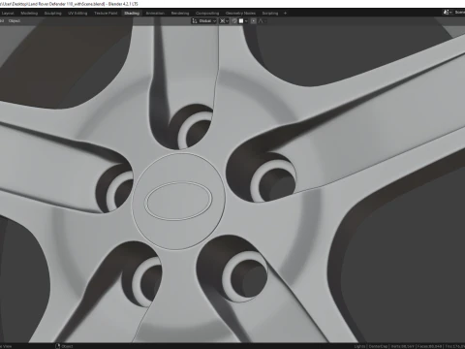The image size is (465, 349).
Task: Switch to the Geometry Nodes workspace
Action: 240,14
